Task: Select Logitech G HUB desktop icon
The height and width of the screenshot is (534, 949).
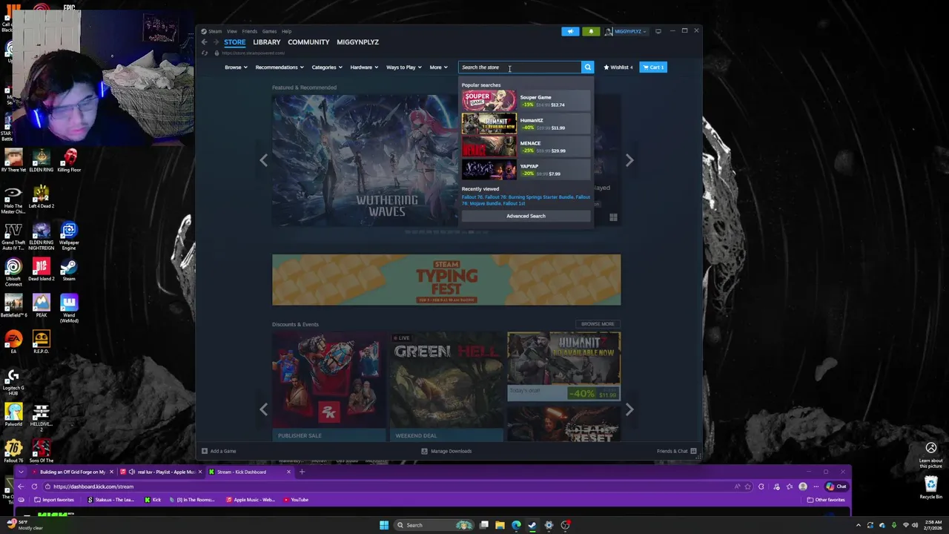Action: point(13,381)
